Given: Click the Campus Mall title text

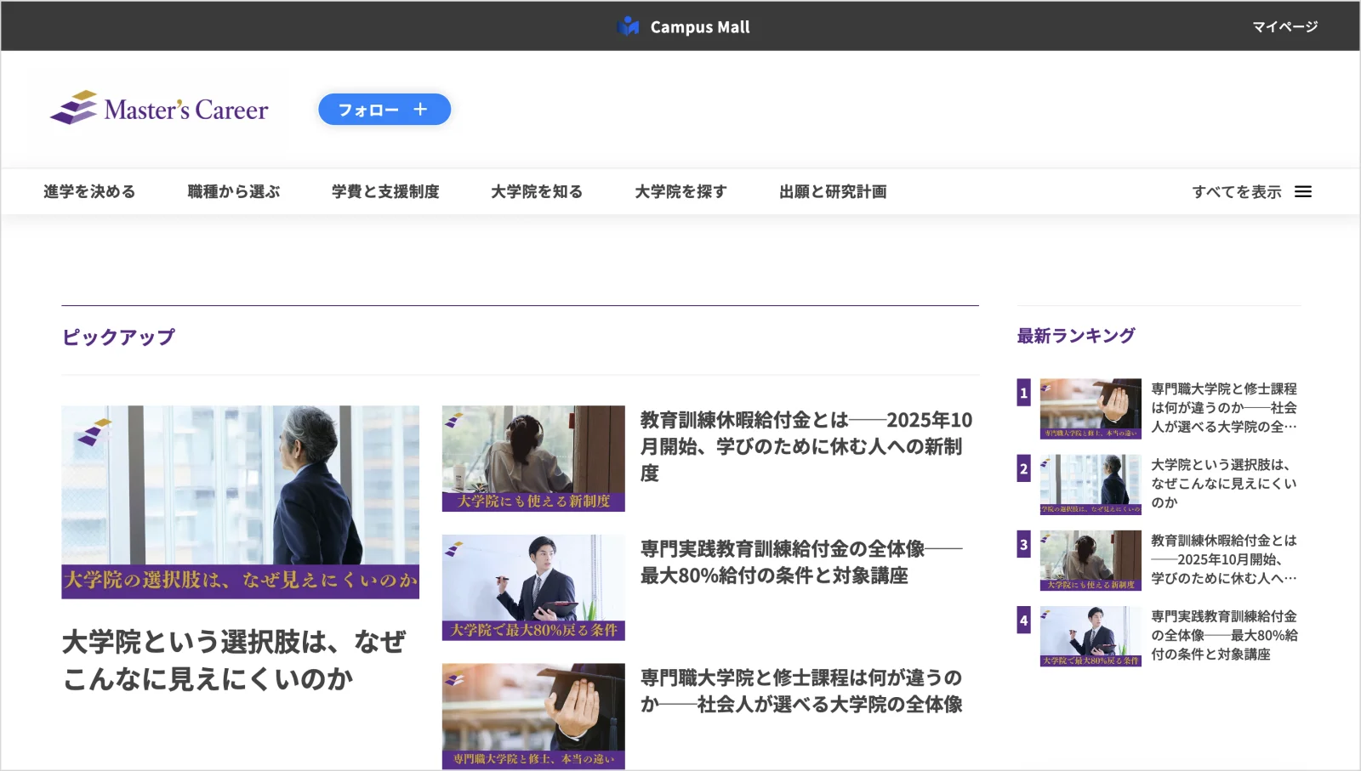Looking at the screenshot, I should (700, 27).
